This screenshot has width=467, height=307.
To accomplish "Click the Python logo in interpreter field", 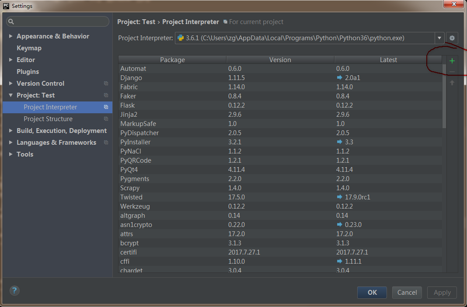I will [181, 38].
